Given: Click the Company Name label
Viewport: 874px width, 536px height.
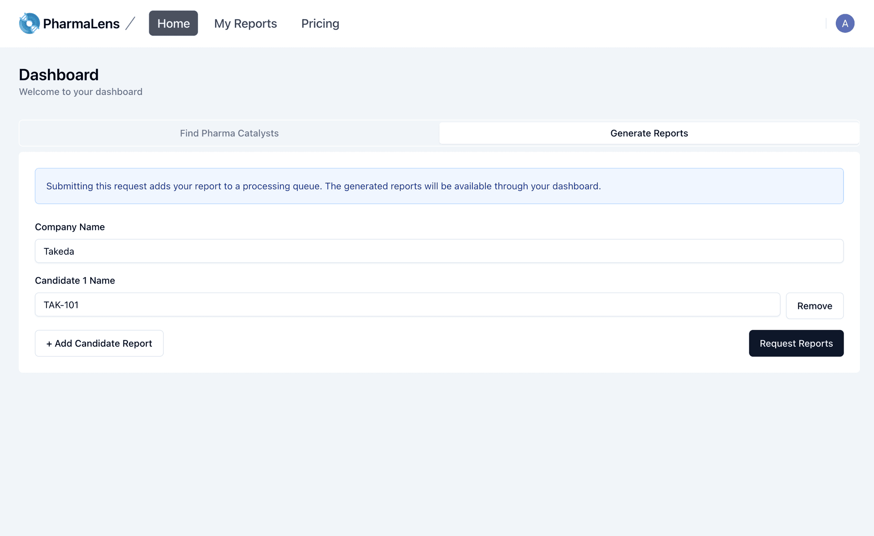Looking at the screenshot, I should pos(70,227).
